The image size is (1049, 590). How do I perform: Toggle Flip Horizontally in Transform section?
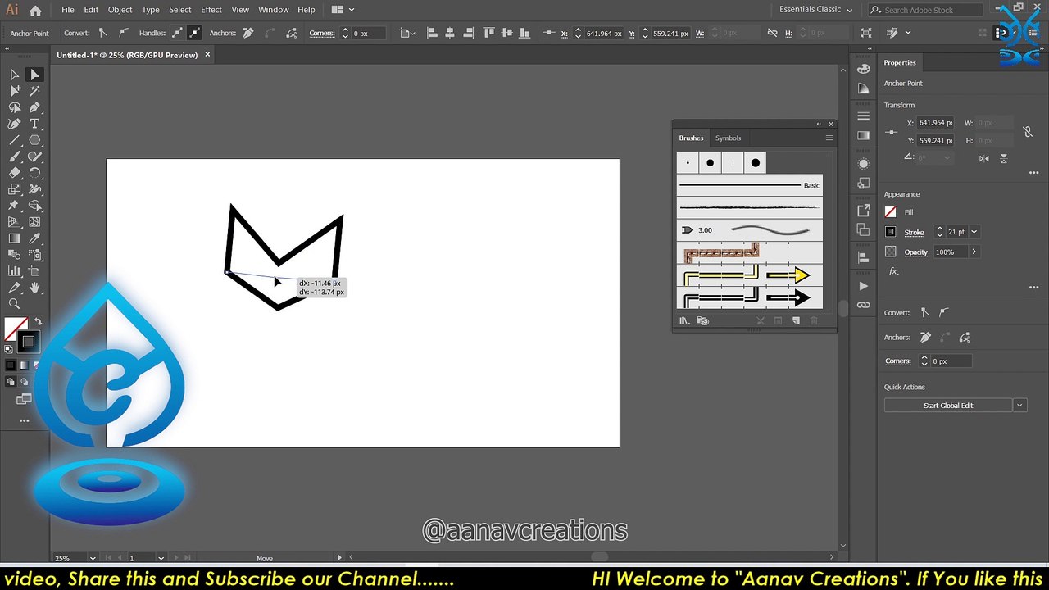[984, 158]
